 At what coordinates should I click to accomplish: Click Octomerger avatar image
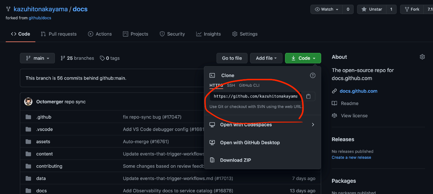point(29,101)
